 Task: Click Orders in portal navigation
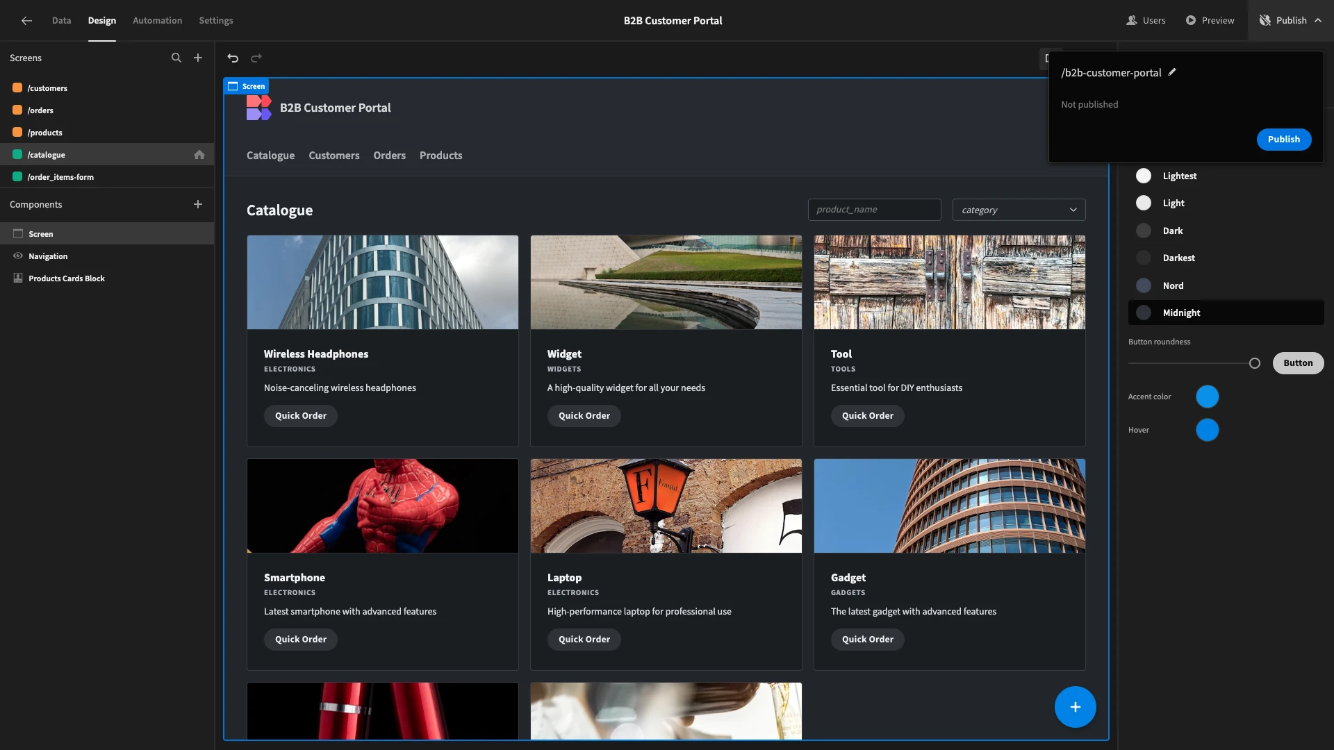point(389,156)
